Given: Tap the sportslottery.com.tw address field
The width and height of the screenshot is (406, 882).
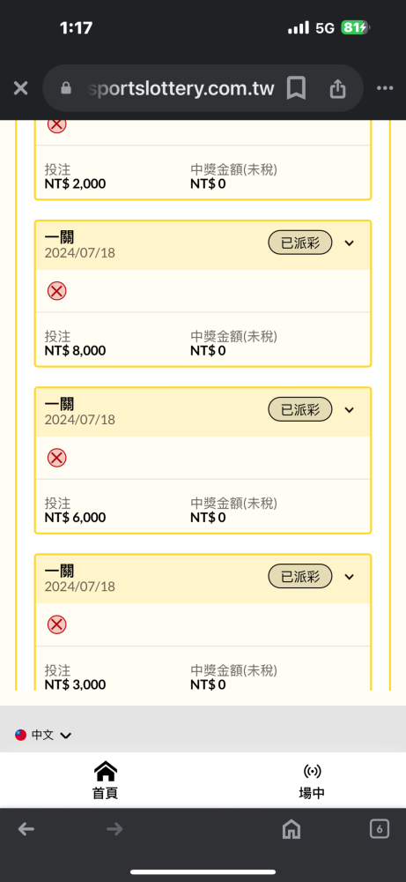Looking at the screenshot, I should point(181,88).
